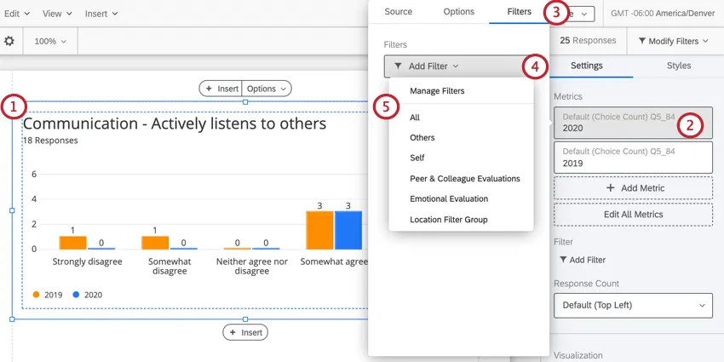
Task: Click Edit All Metrics button
Action: click(x=633, y=214)
